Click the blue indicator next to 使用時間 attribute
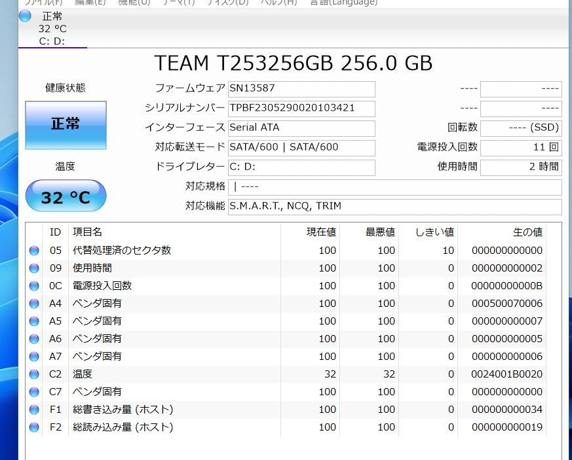 [x=34, y=268]
